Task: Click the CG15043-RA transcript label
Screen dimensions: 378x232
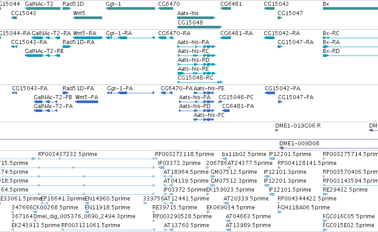Action: tap(29, 42)
